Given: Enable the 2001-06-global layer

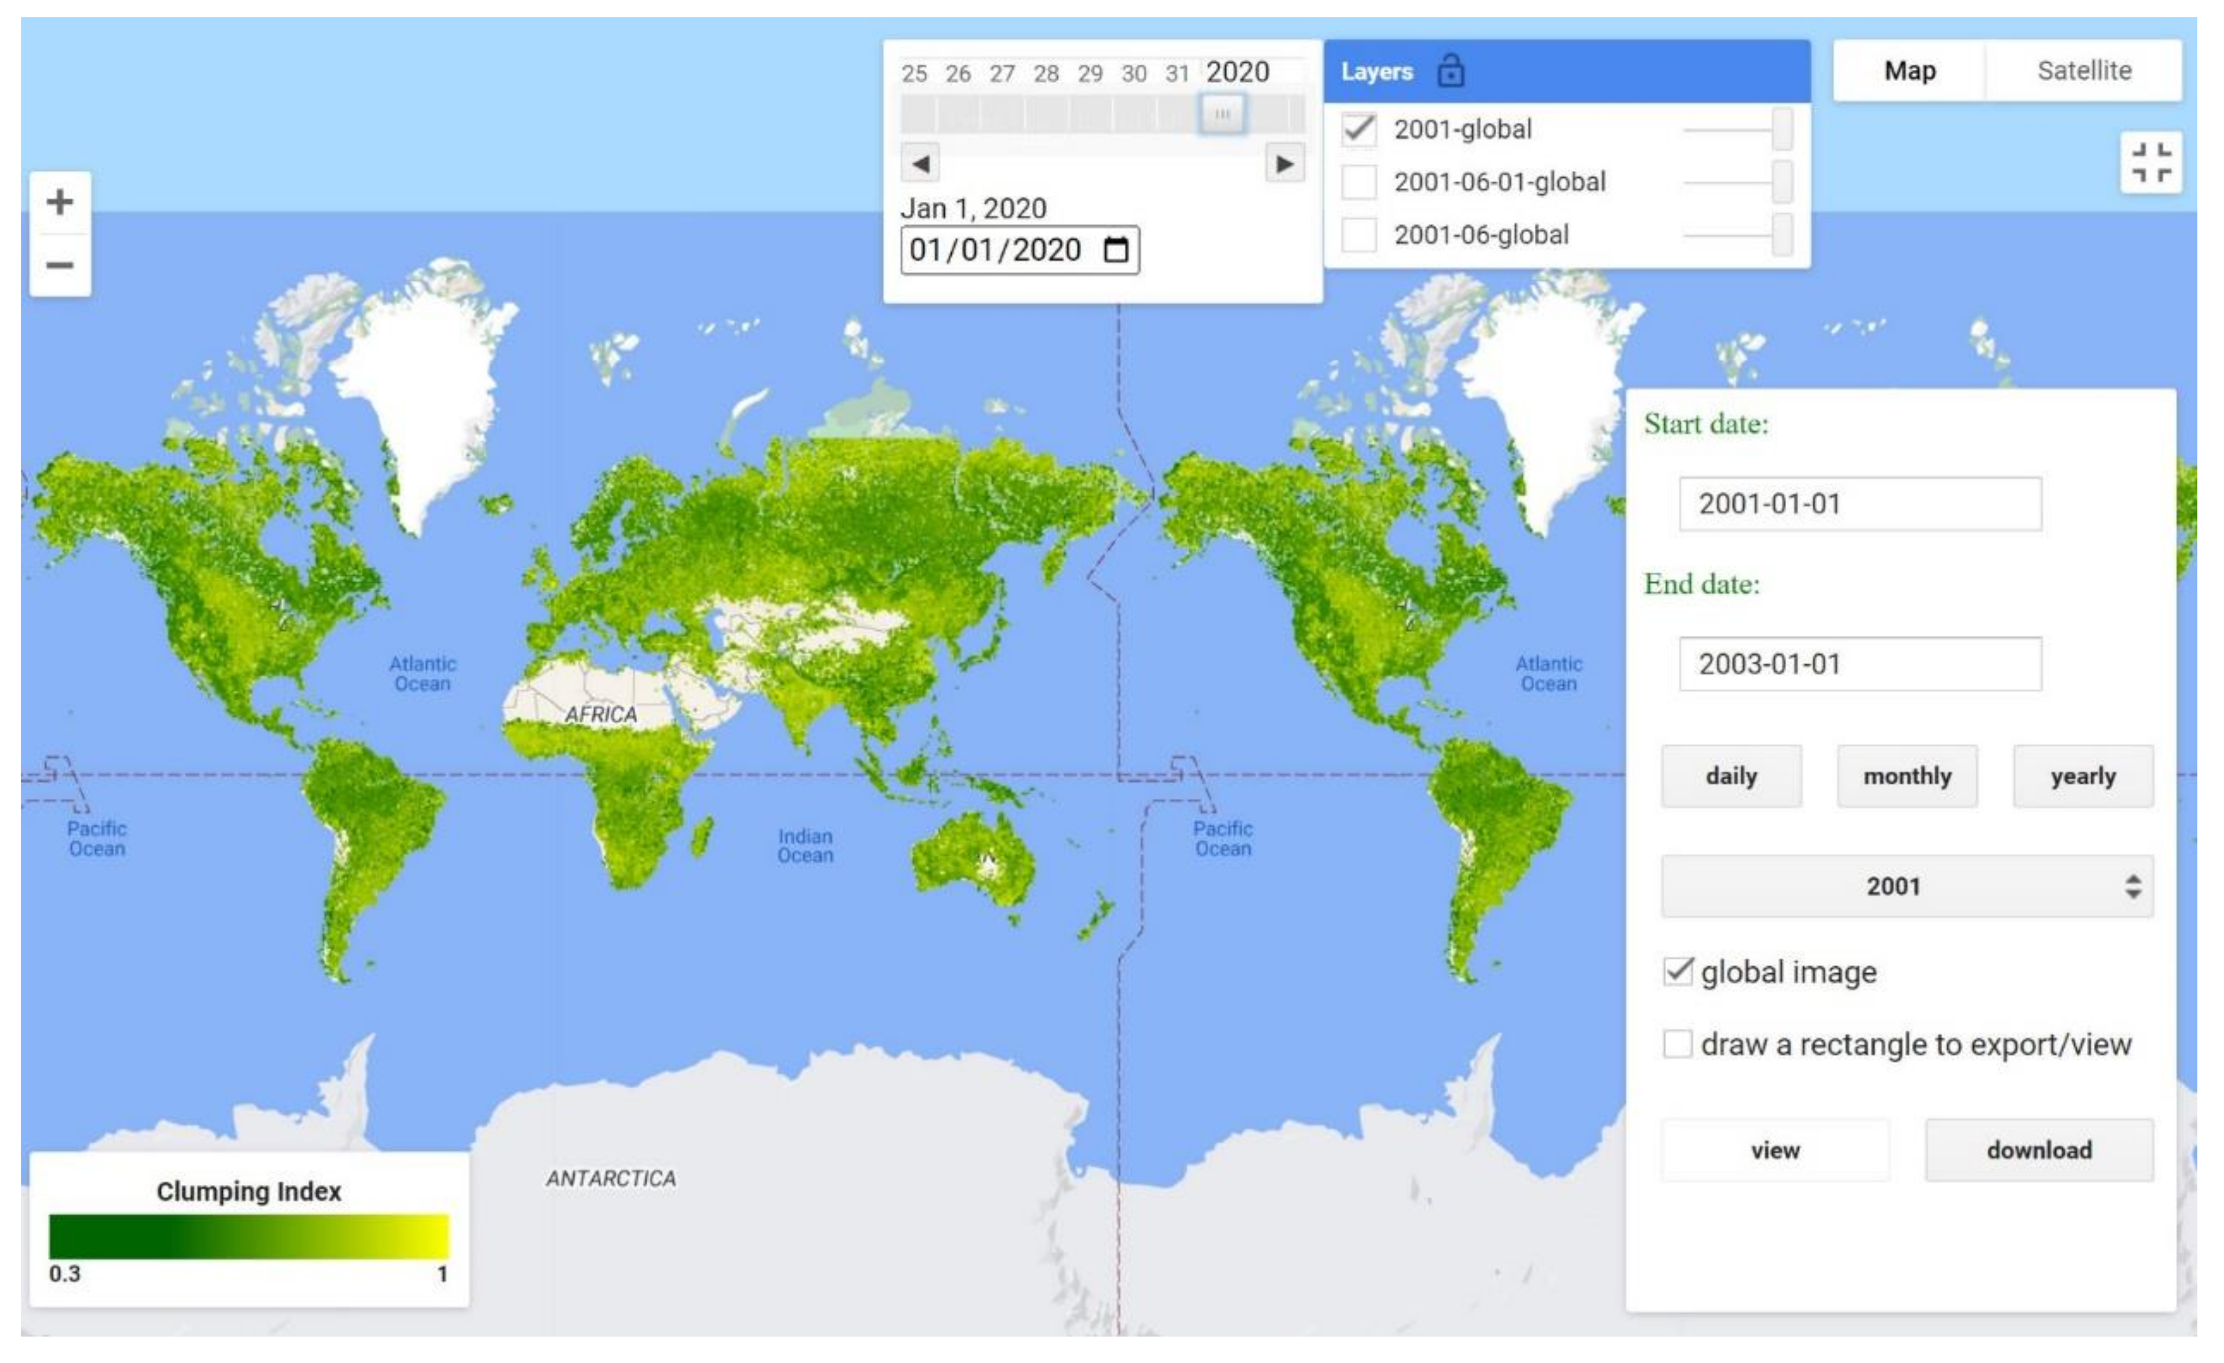Looking at the screenshot, I should pos(1359,235).
